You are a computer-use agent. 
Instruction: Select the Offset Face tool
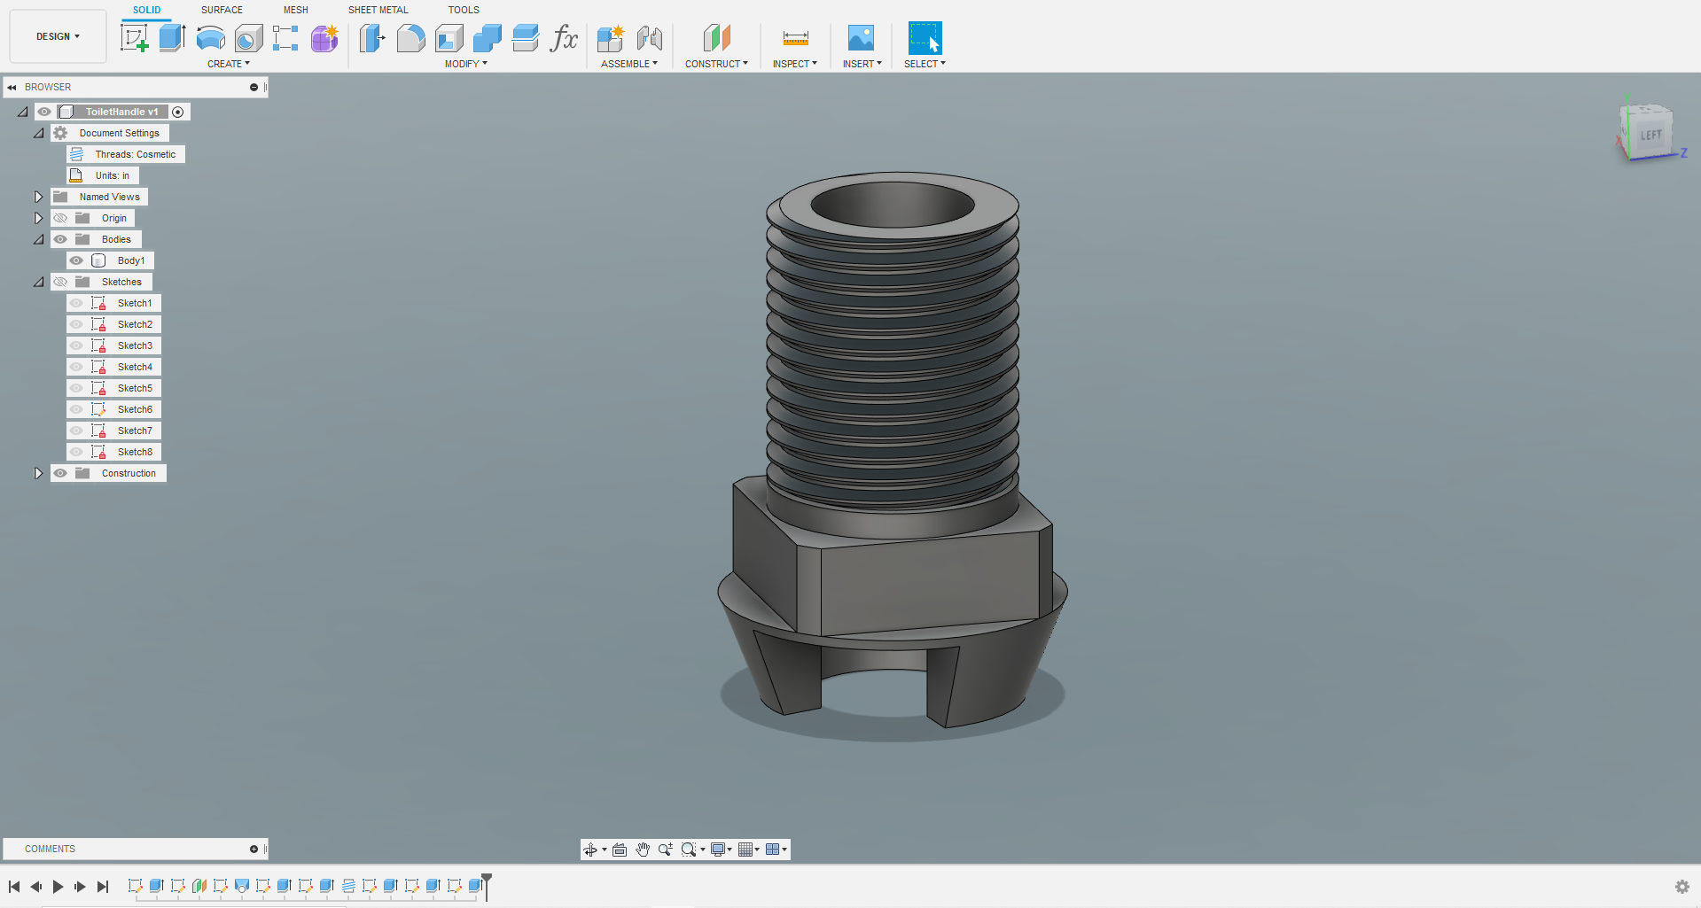point(525,38)
